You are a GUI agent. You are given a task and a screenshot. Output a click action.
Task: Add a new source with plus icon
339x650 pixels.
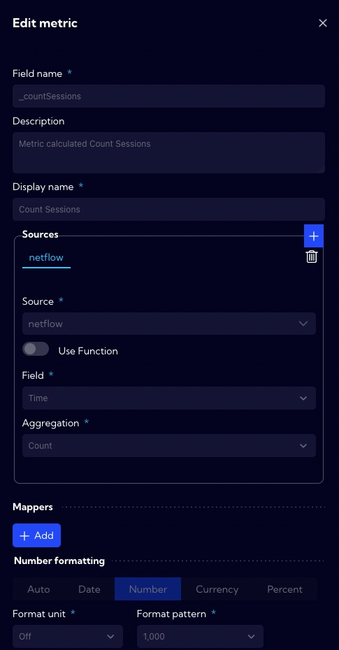(x=314, y=236)
